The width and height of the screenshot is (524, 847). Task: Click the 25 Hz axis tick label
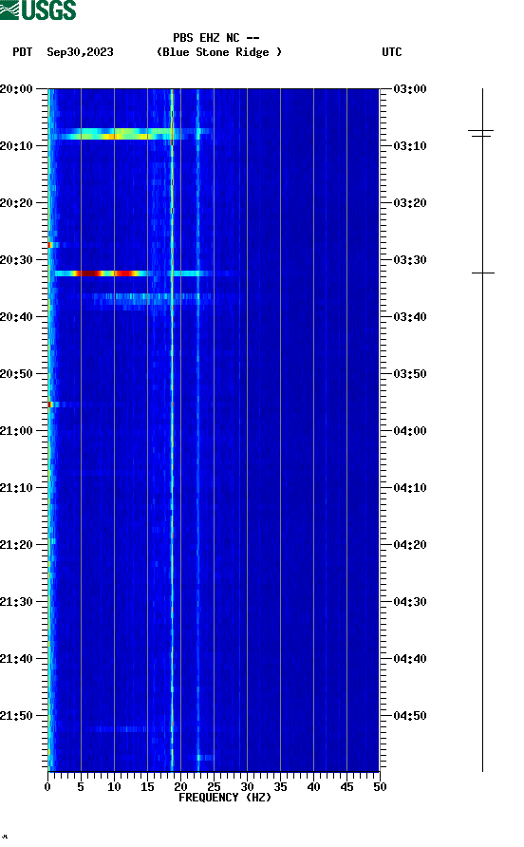point(214,786)
